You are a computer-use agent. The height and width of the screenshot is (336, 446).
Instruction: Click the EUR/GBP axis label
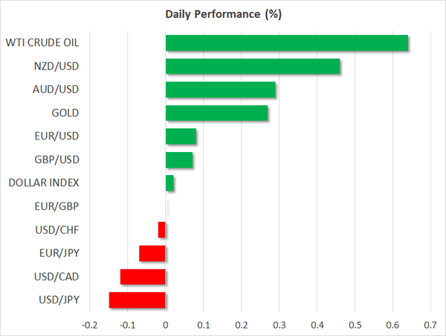59,206
